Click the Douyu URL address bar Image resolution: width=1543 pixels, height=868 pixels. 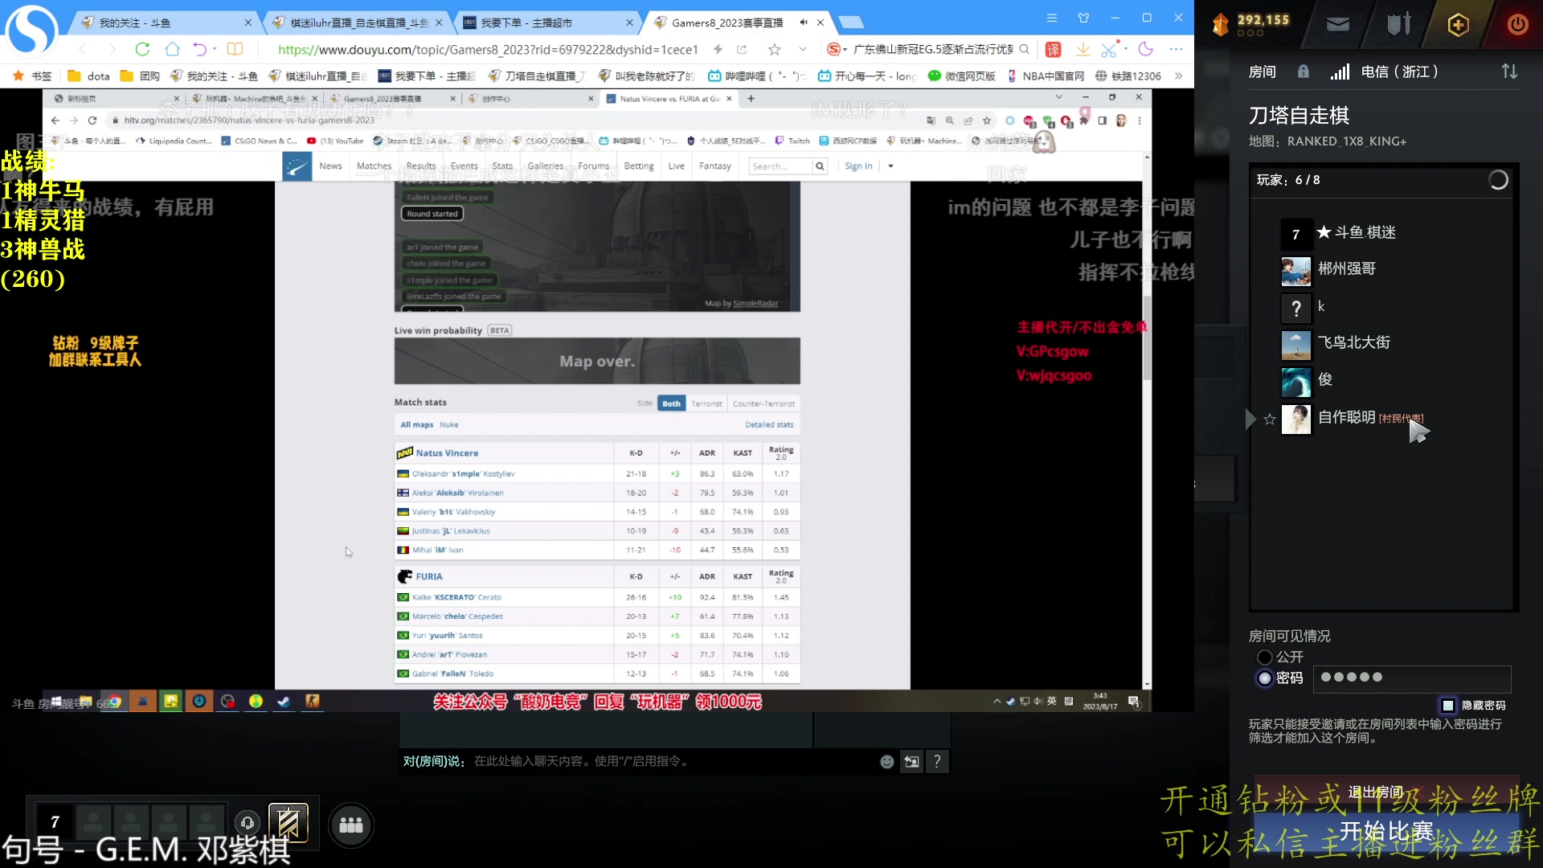coord(488,50)
